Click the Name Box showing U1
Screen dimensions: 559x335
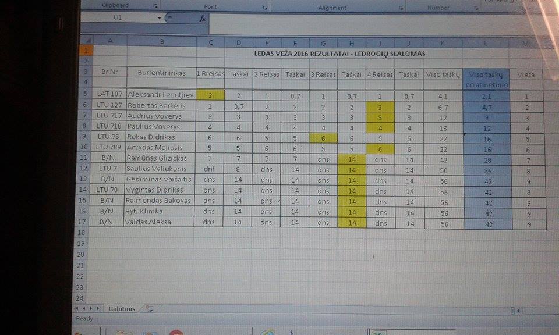tap(118, 18)
